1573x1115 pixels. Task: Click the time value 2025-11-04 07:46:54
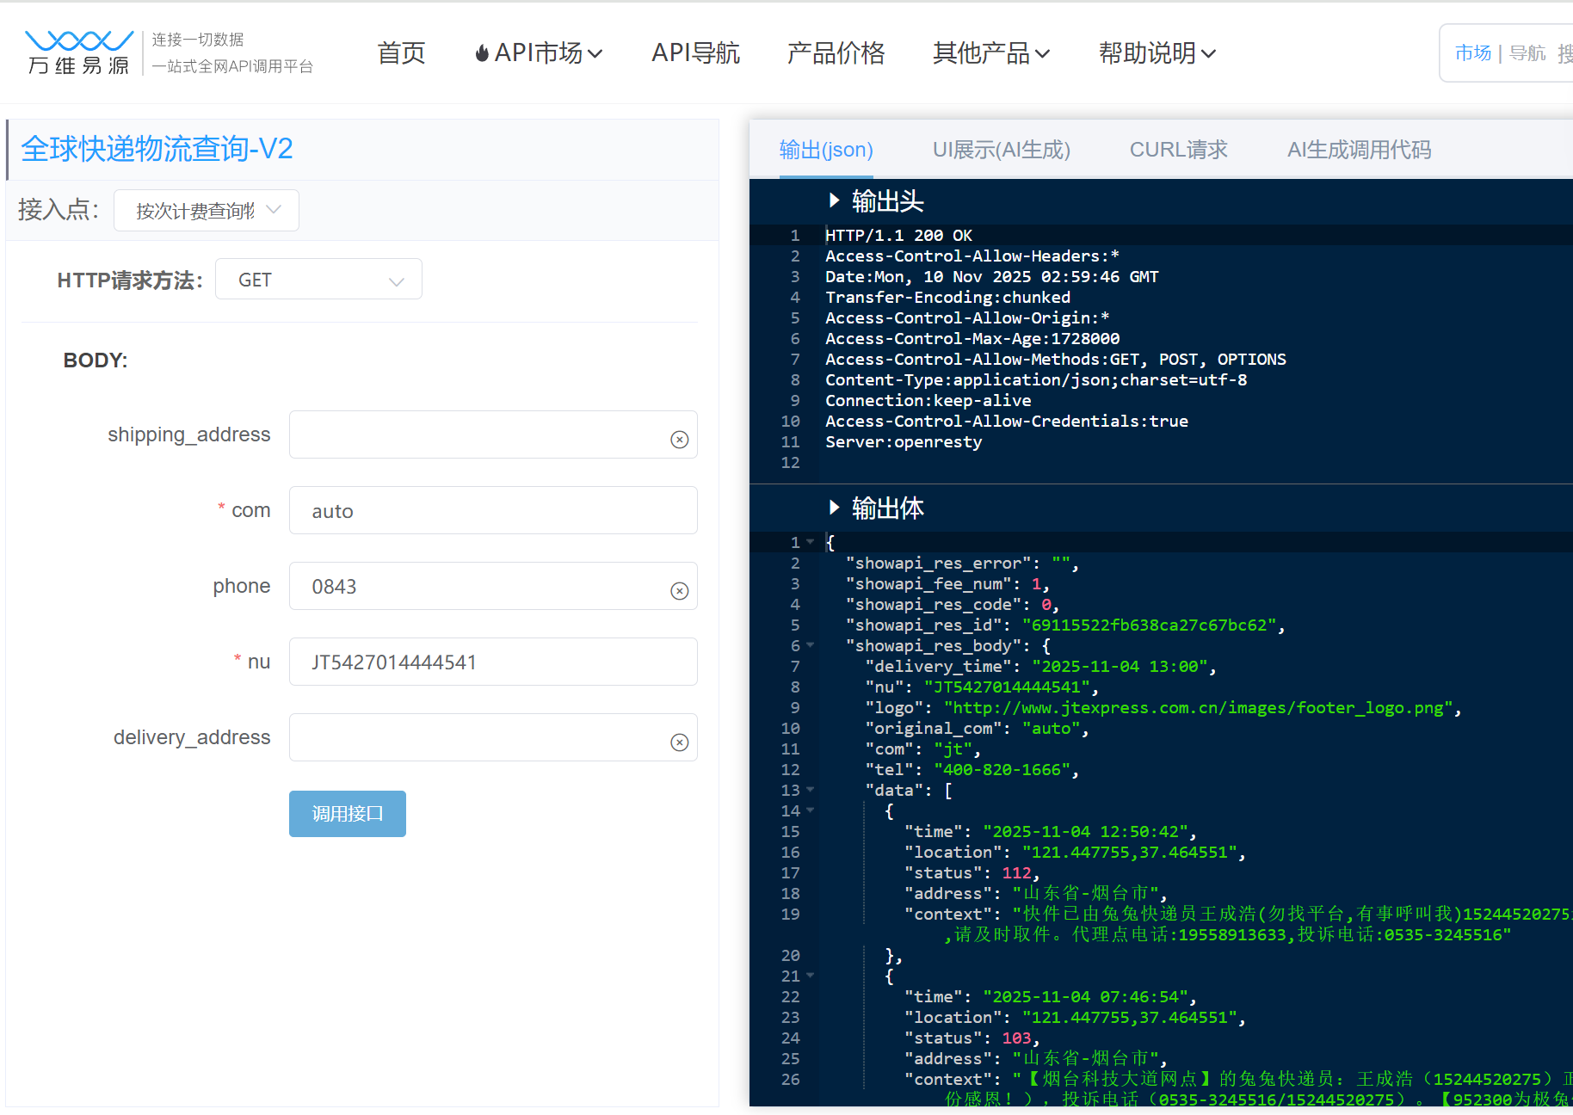coord(1085,996)
